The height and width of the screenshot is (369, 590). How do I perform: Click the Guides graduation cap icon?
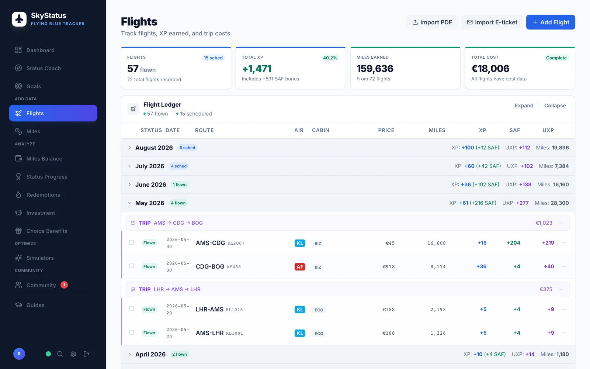coord(18,305)
